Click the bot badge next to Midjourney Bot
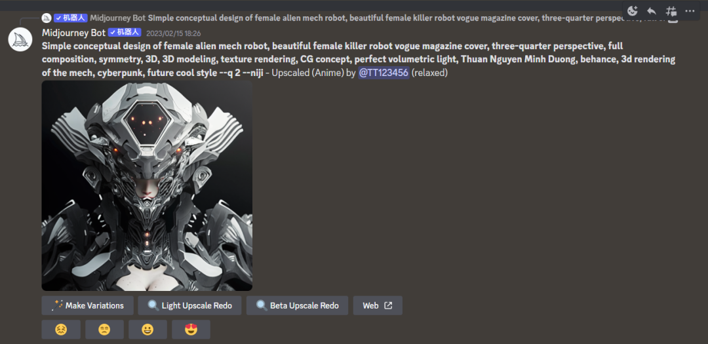The image size is (708, 344). coord(125,33)
